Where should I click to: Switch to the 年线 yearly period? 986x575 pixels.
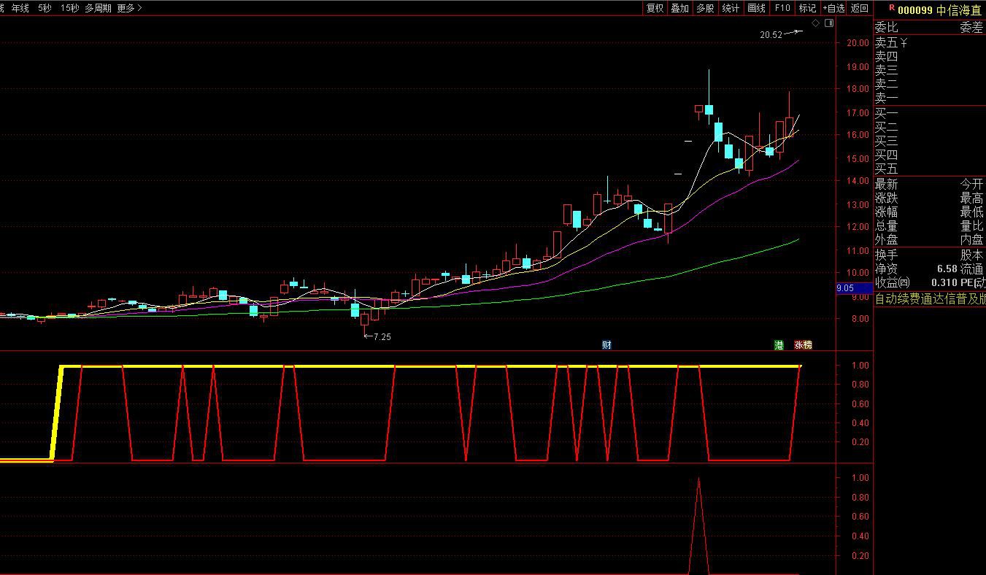click(x=20, y=8)
